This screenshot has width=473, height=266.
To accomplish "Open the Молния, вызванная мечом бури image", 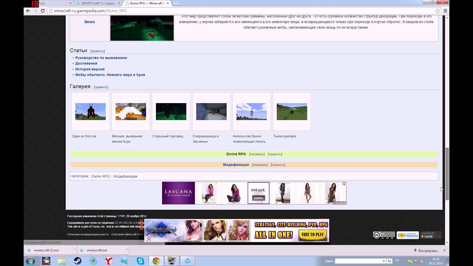I will [131, 112].
